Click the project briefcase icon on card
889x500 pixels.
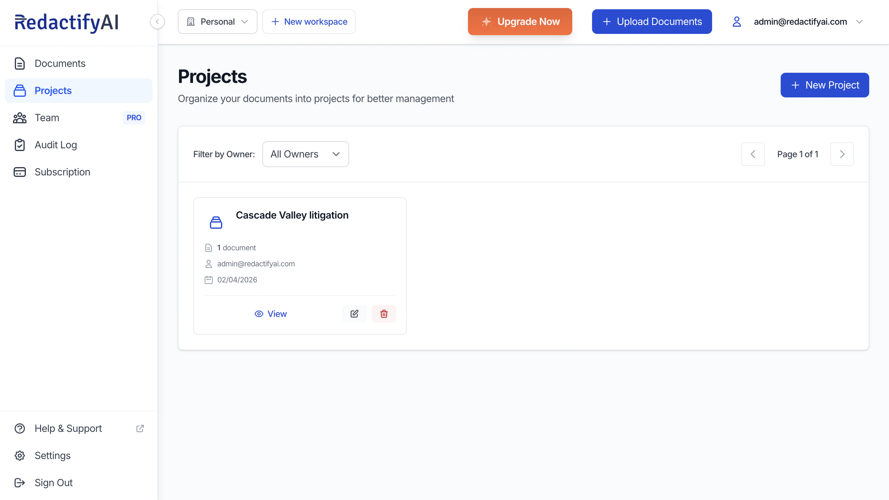tap(216, 222)
